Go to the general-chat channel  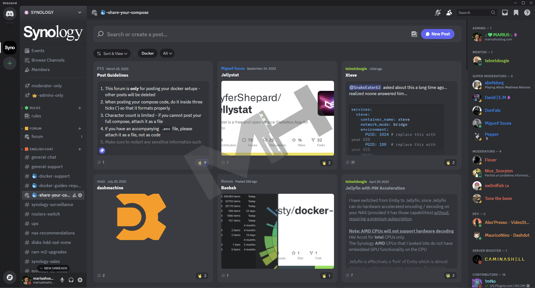53,157
